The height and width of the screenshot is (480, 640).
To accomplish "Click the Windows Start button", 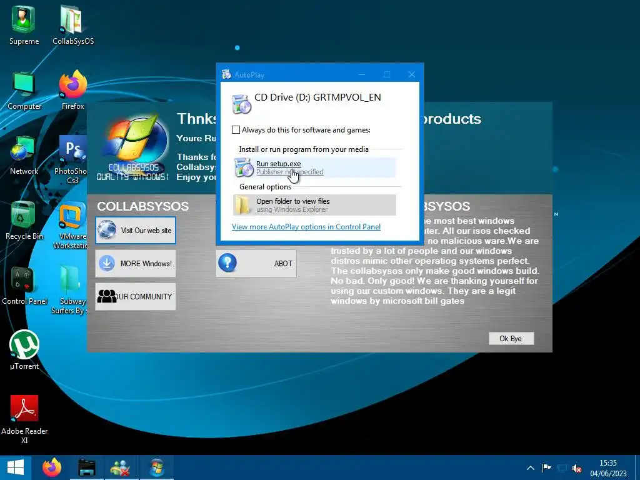I will click(x=16, y=467).
